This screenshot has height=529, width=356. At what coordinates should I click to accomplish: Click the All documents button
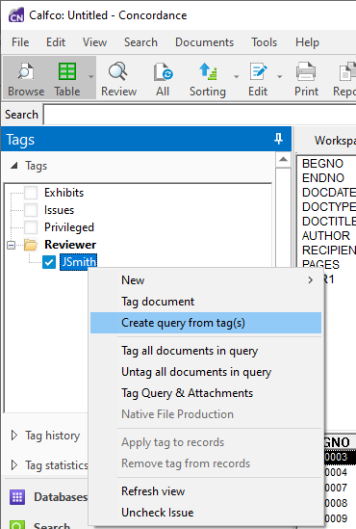point(163,79)
